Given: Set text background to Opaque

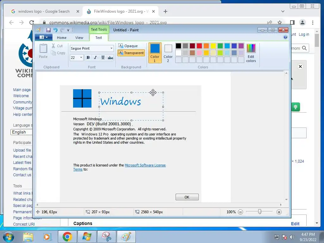Looking at the screenshot, I should pos(128,46).
